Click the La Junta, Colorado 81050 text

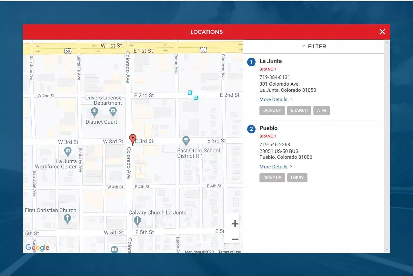[288, 90]
